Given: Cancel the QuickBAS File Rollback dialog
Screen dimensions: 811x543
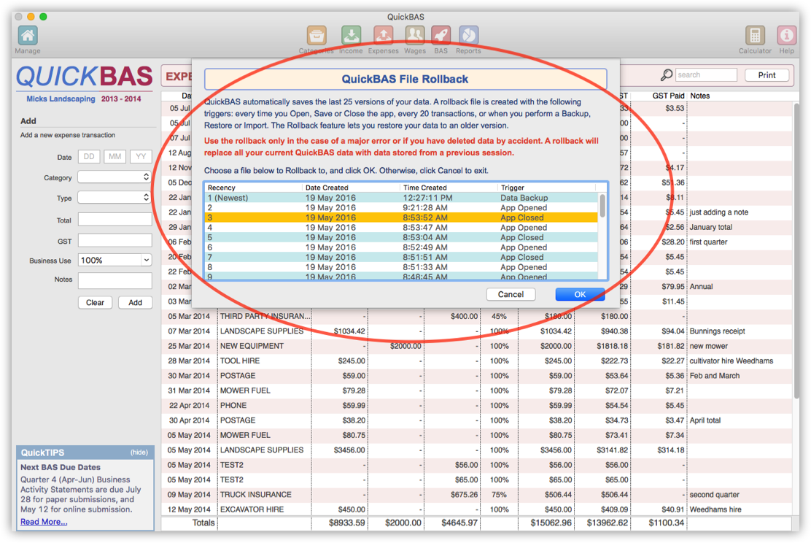Looking at the screenshot, I should click(511, 294).
